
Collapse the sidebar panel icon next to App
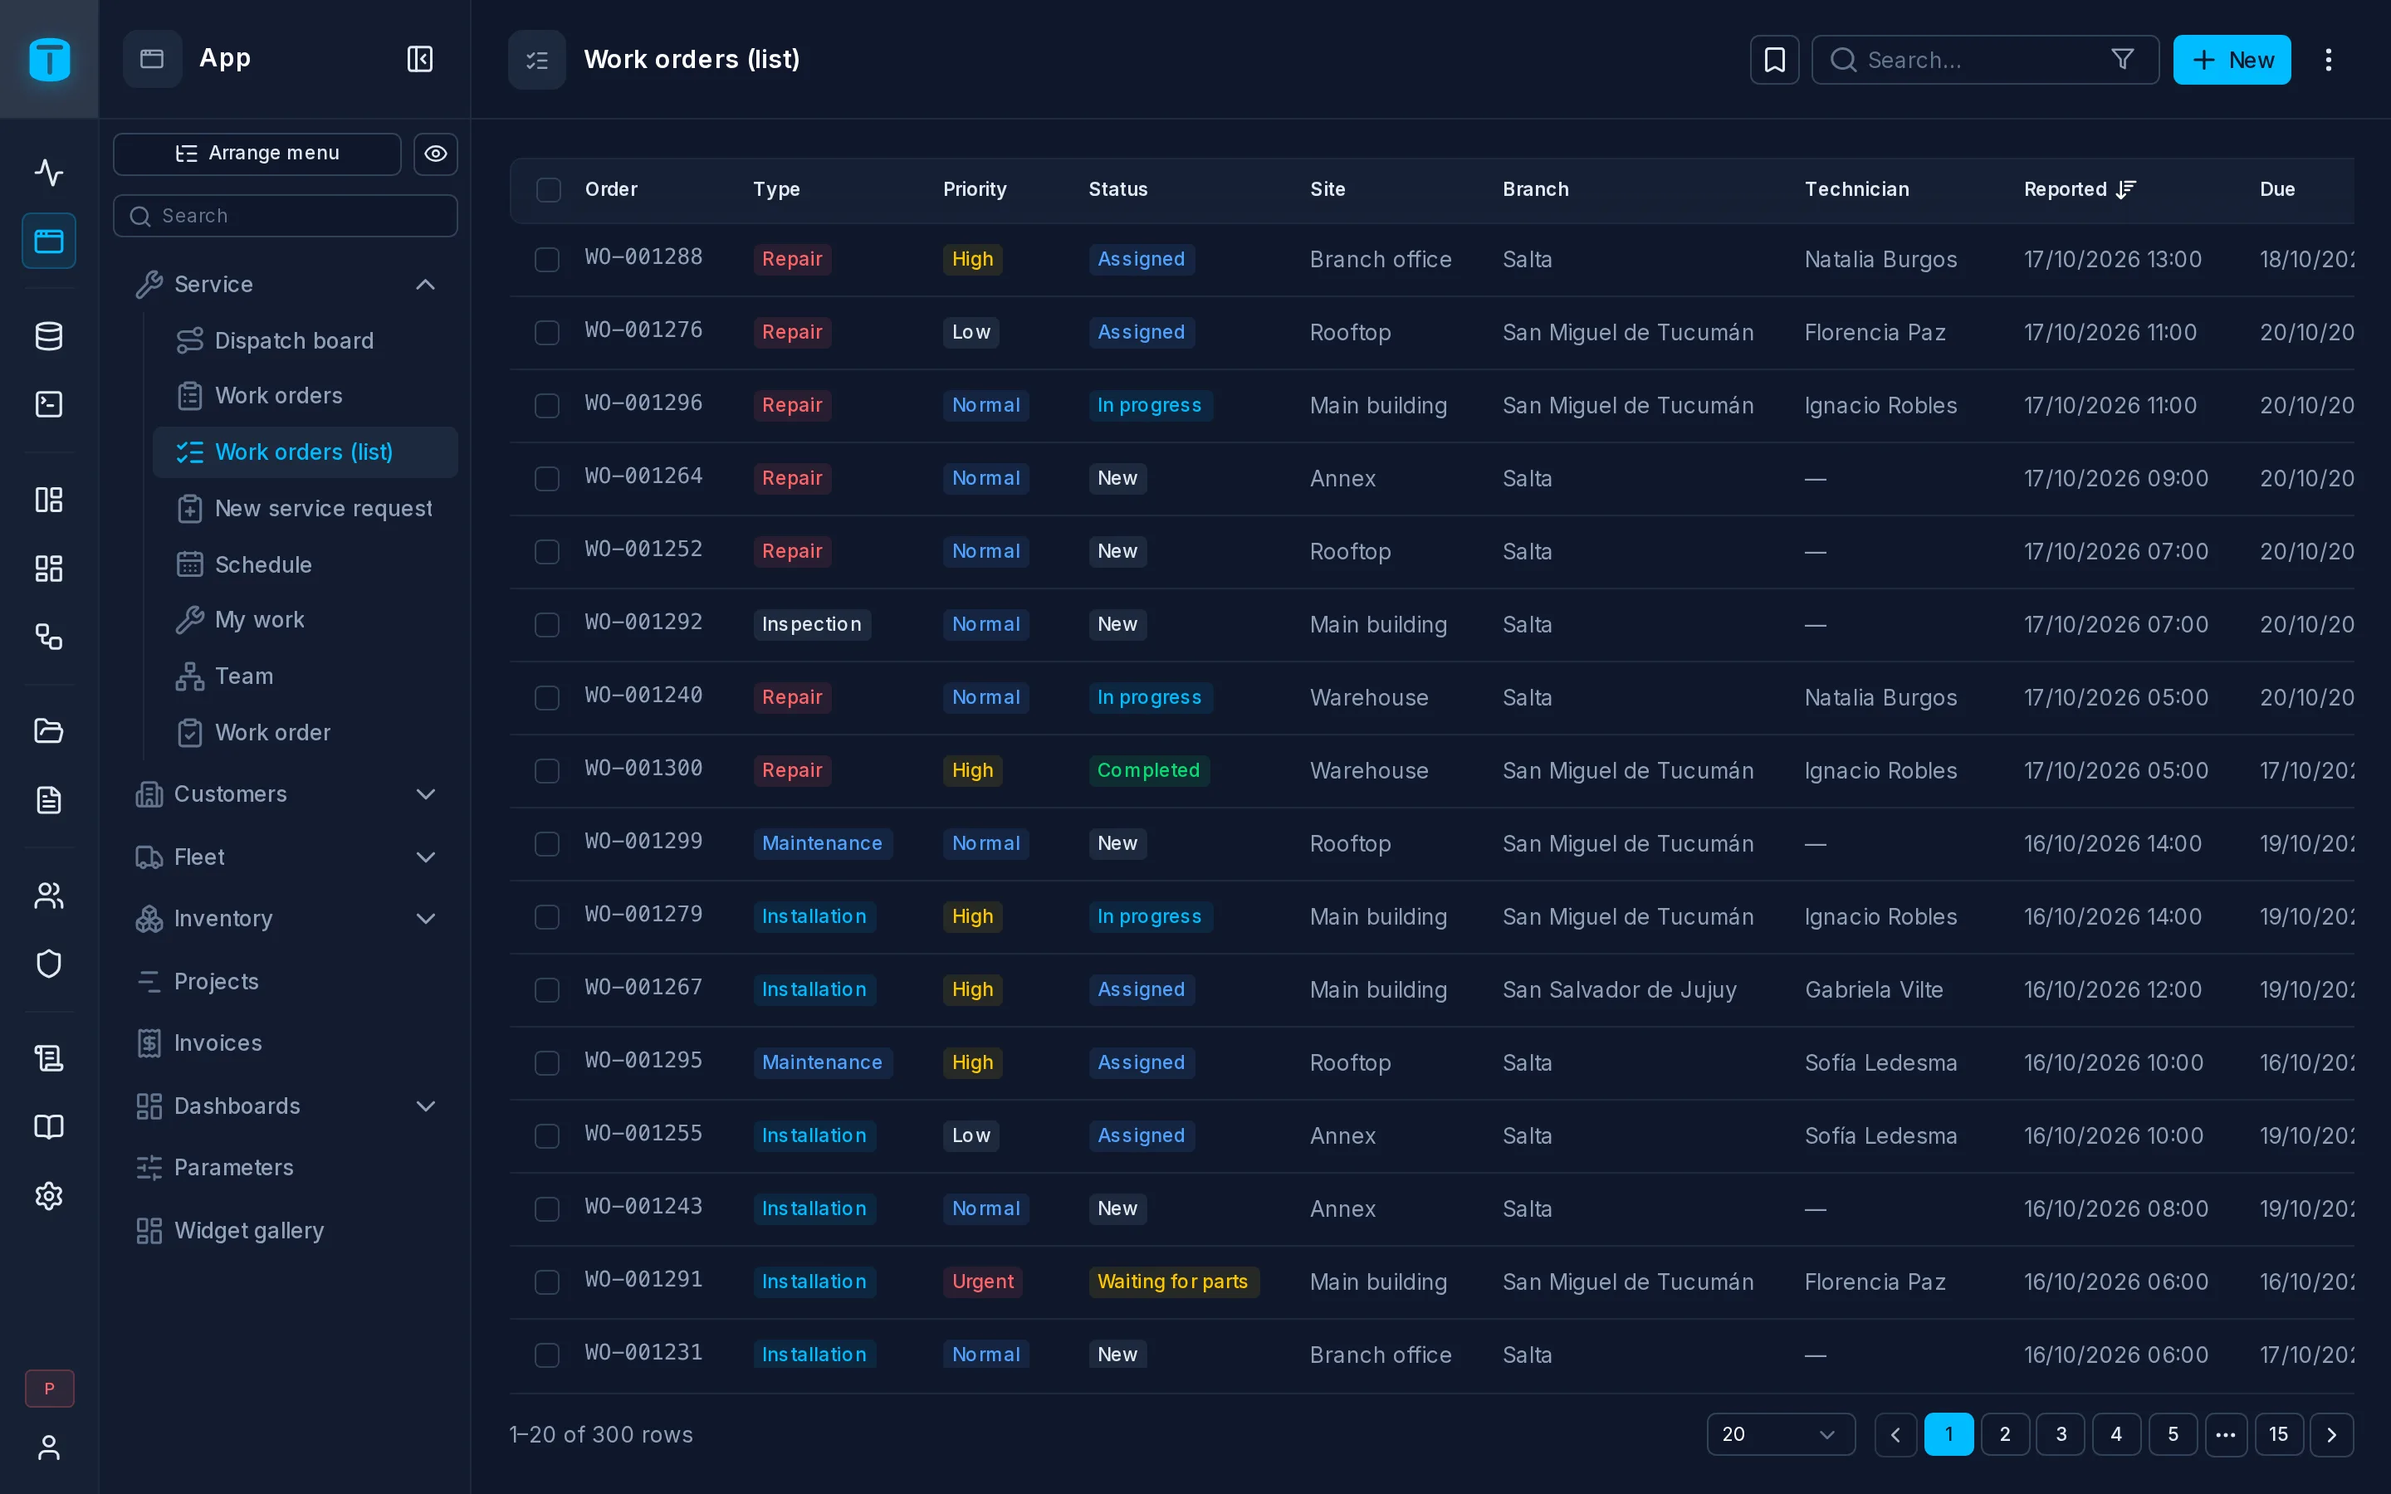click(x=420, y=59)
